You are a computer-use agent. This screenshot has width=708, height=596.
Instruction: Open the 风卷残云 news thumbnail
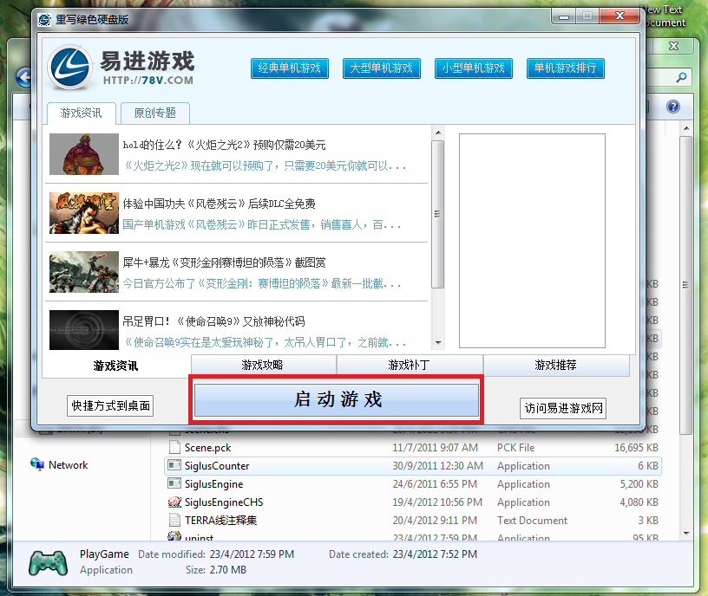[82, 213]
